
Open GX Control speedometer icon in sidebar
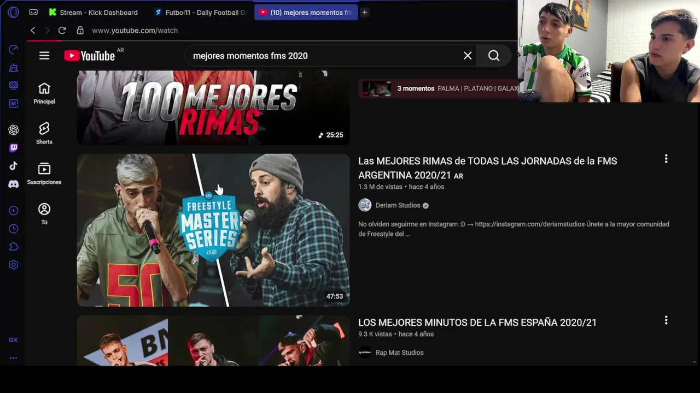coord(14,50)
